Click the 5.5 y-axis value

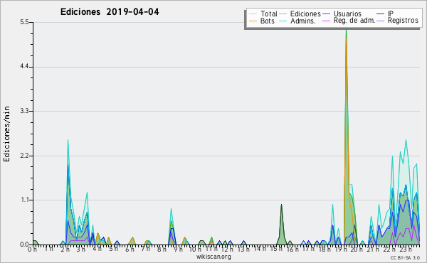pos(24,22)
